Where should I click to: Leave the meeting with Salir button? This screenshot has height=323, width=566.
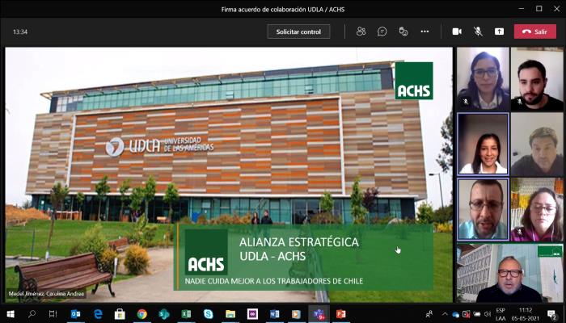(x=534, y=31)
